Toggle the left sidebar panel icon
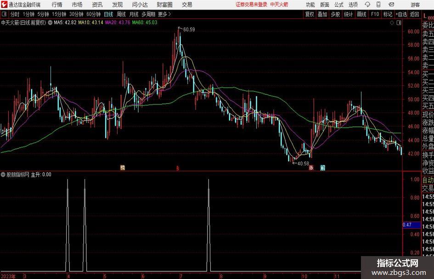Screen dimensions: 434x279 tap(4, 14)
